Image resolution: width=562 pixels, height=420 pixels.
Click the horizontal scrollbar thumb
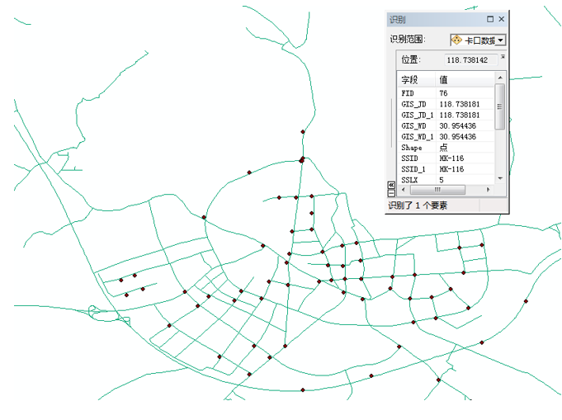[437, 190]
